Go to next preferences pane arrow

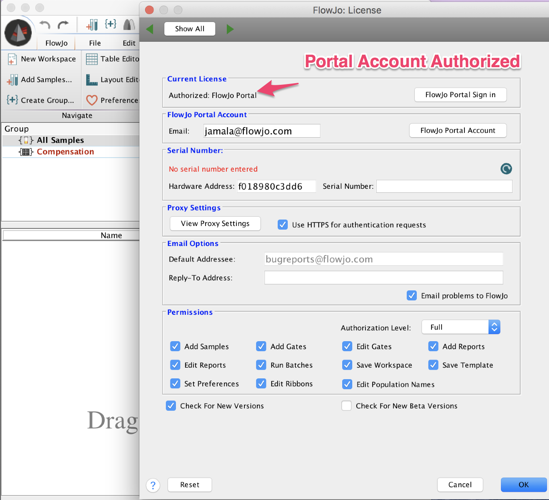pyautogui.click(x=230, y=29)
